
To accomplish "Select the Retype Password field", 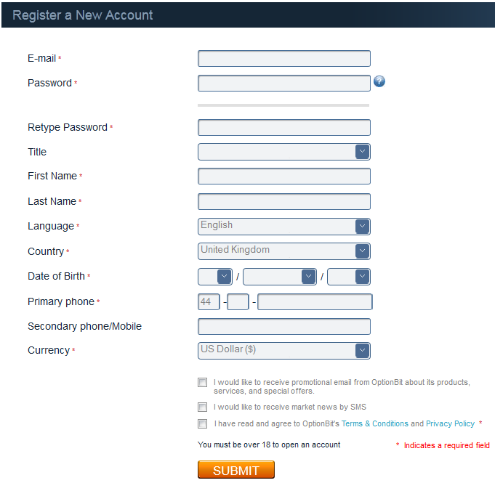I will 283,127.
